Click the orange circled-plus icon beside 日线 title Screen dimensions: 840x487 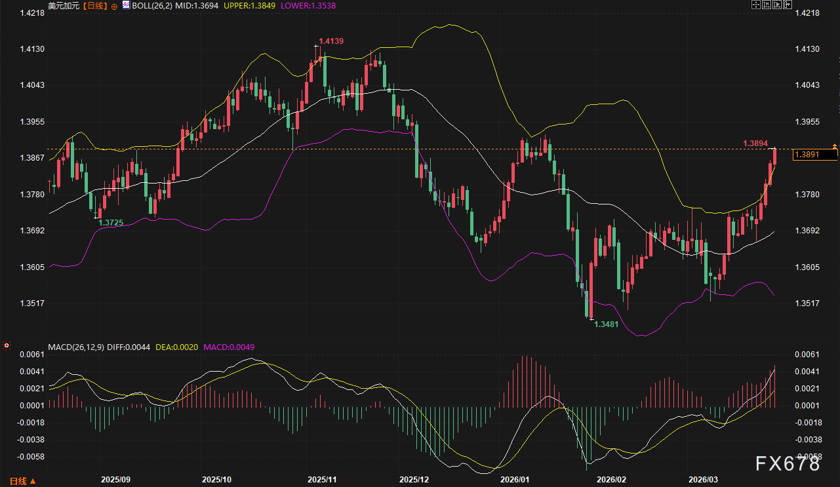click(114, 6)
